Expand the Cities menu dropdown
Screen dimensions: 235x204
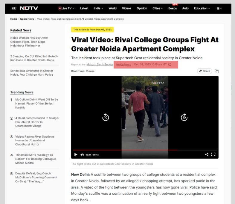pos(158,8)
